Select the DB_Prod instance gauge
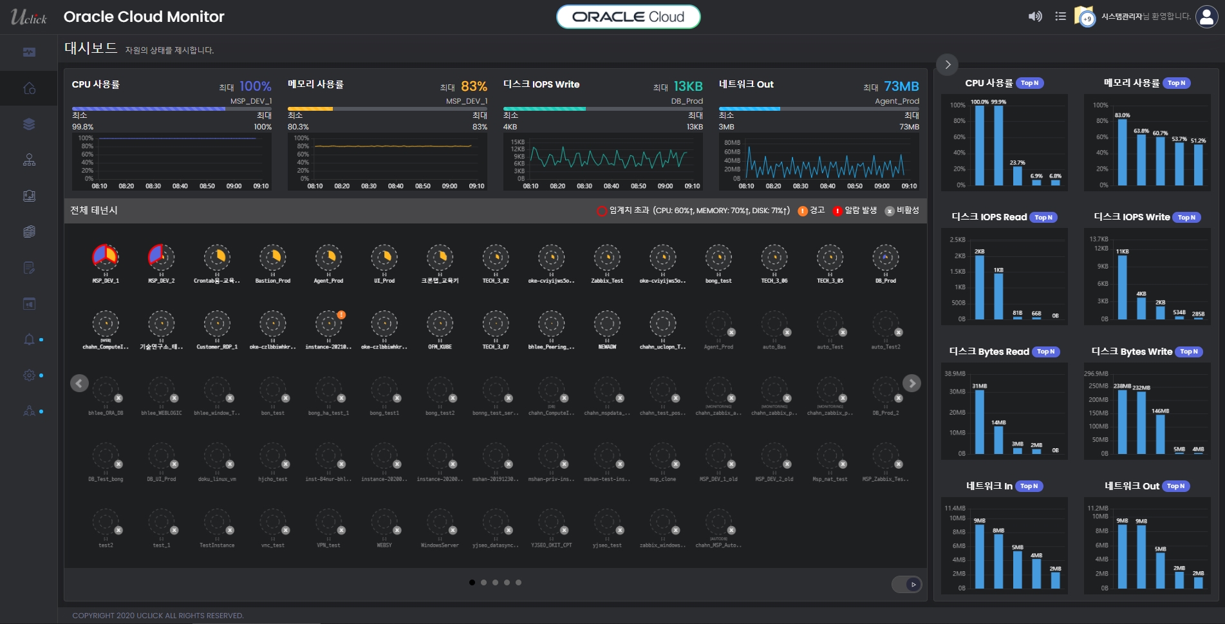 [886, 258]
